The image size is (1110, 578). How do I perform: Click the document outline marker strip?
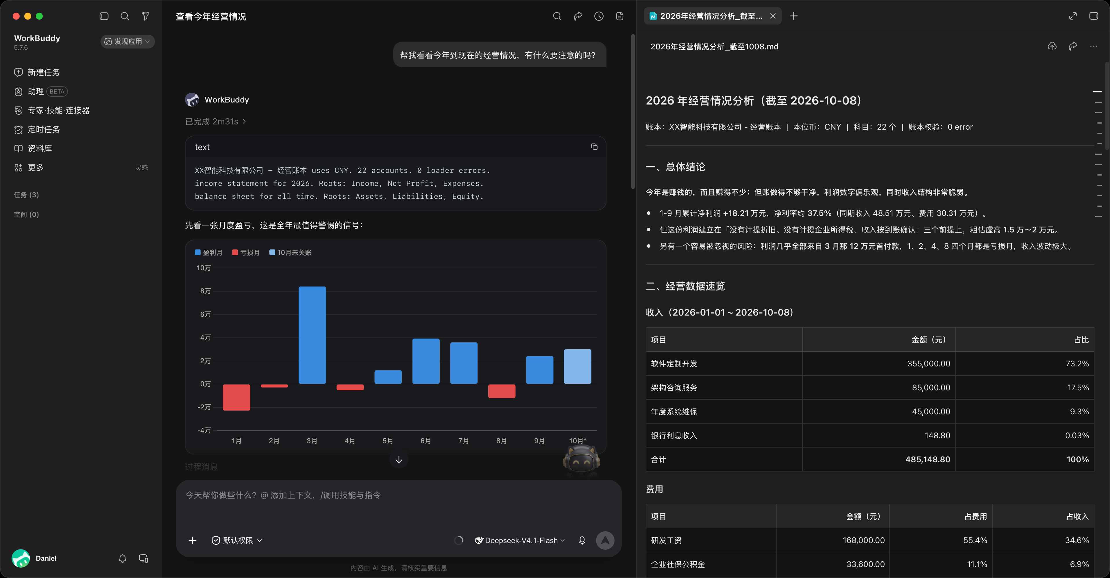click(x=1098, y=154)
